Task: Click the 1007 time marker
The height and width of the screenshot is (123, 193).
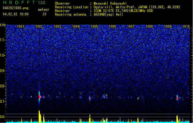Action: tap(131, 26)
